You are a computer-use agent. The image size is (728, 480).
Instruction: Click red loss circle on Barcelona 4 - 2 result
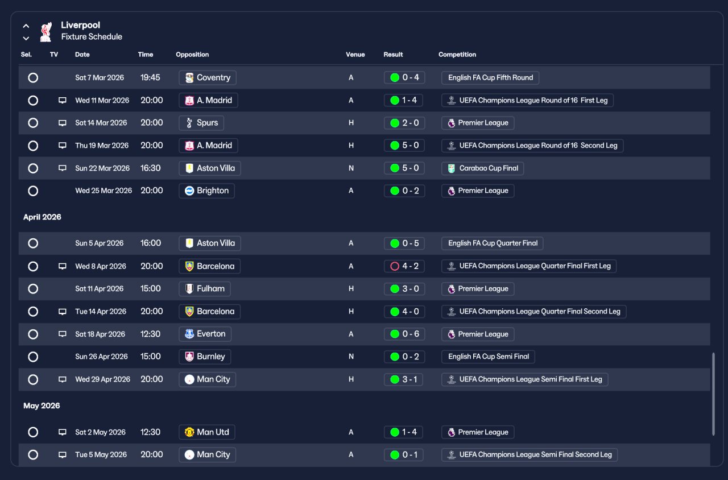click(x=395, y=266)
